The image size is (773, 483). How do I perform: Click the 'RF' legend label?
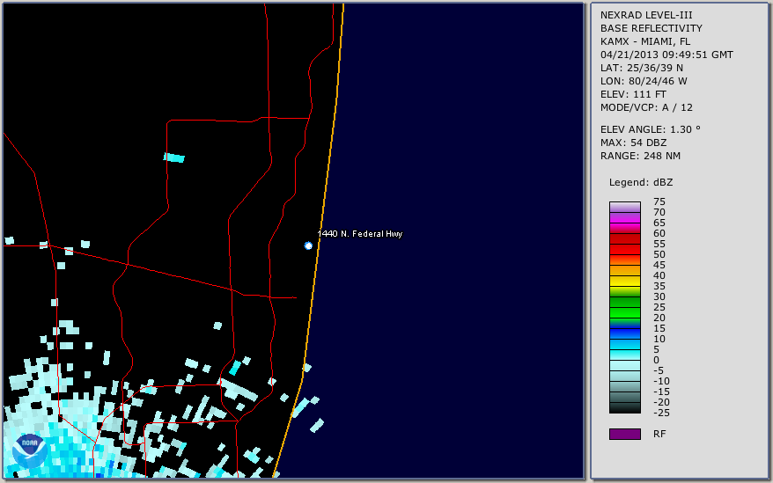pos(659,434)
